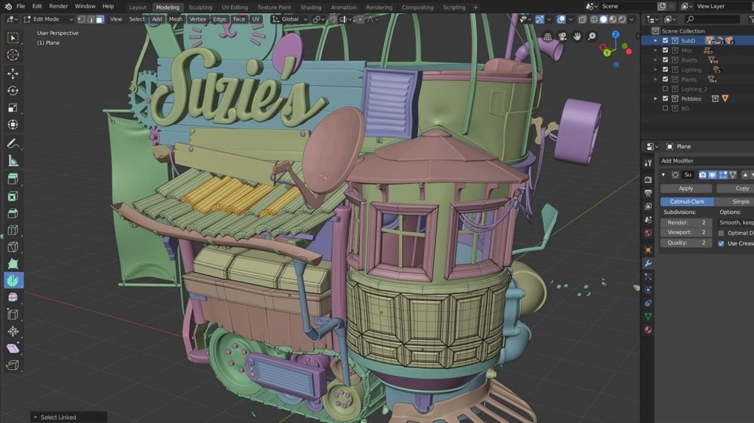Enable the Lighting_2 collection checkbox
Viewport: 754px width, 423px height.
[666, 89]
